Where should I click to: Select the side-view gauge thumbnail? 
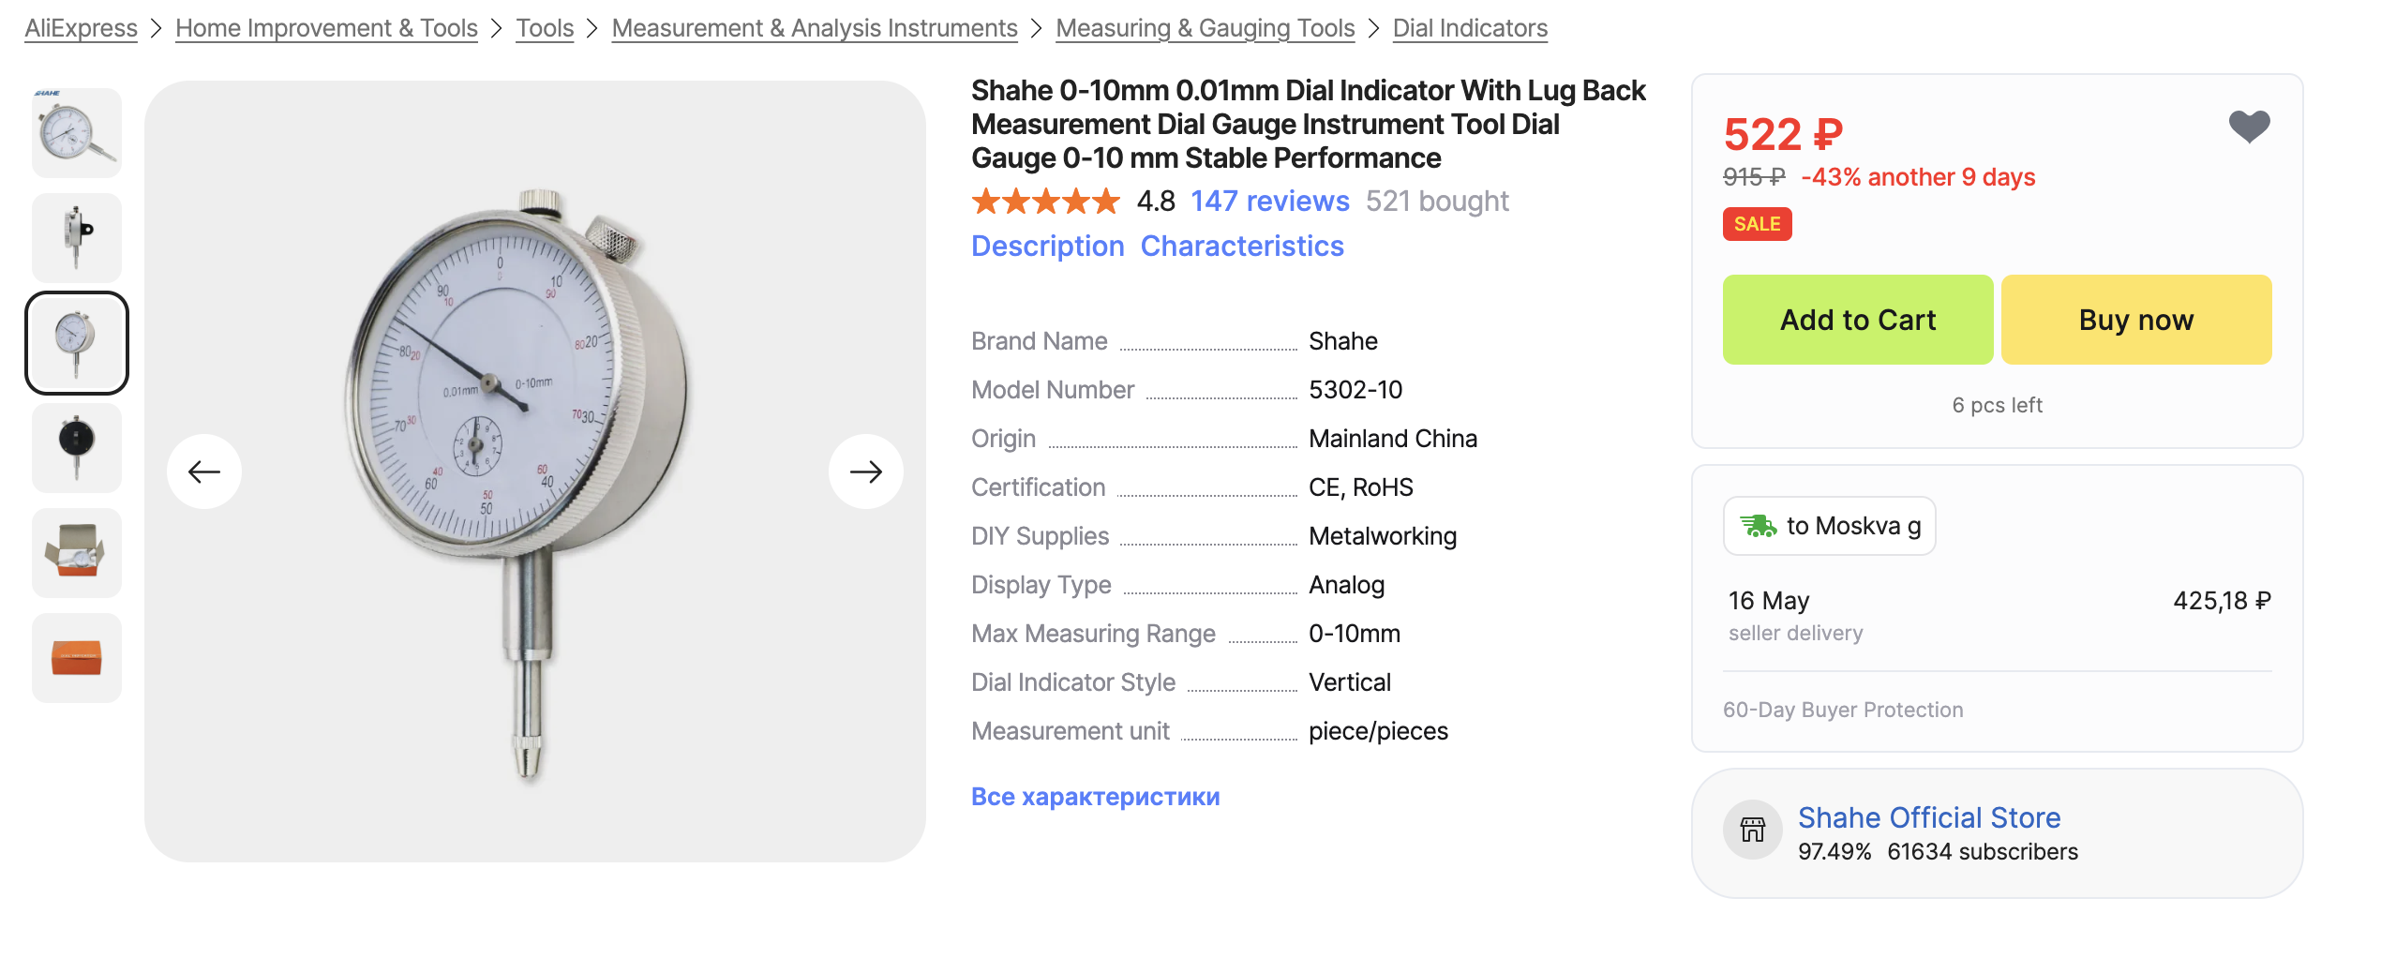pyautogui.click(x=77, y=238)
